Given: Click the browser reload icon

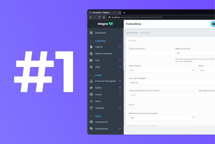Looking at the screenshot, I should [99, 17].
